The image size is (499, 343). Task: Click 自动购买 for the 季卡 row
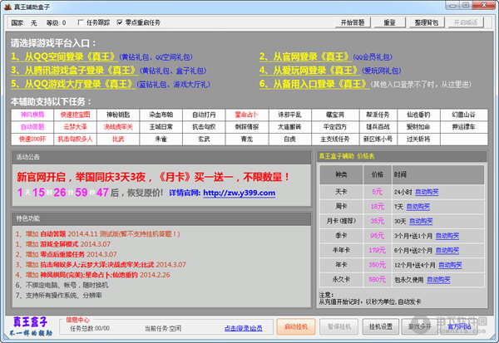[x=447, y=236]
